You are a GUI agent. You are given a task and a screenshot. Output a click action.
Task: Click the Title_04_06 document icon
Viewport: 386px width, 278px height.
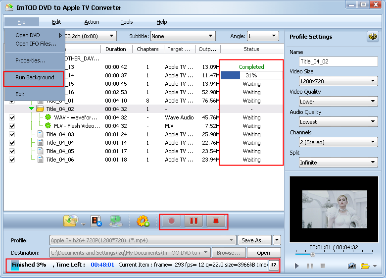click(41, 159)
